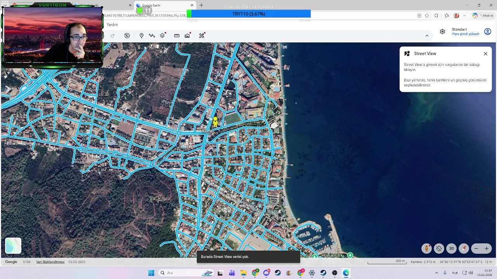Open the map layers tool
Screen dimensions: 497x279
(163, 36)
